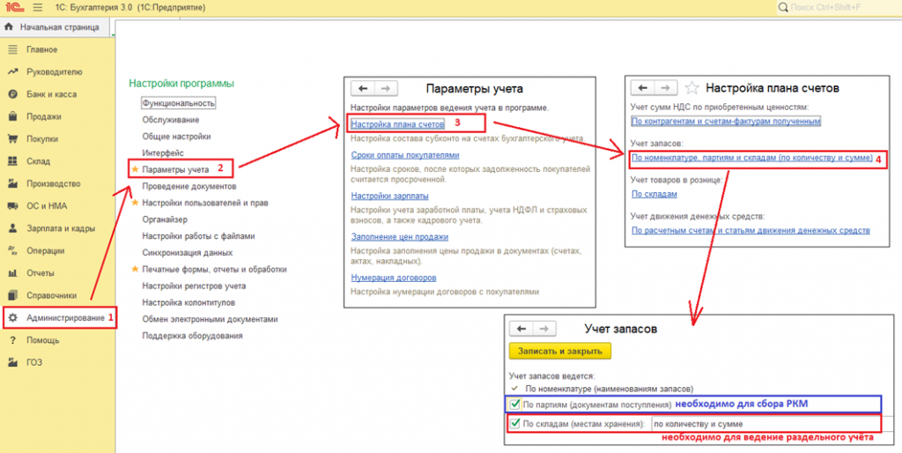Go back in Настройка плана счетов window

pyautogui.click(x=642, y=87)
